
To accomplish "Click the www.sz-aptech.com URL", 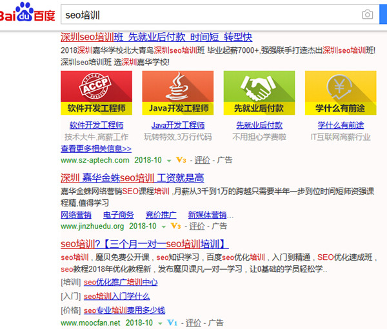I will [x=95, y=160].
